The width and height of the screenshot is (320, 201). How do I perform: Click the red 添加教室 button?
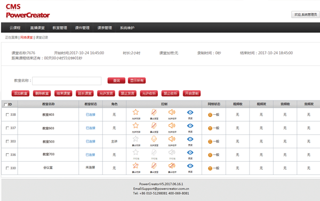[20, 94]
